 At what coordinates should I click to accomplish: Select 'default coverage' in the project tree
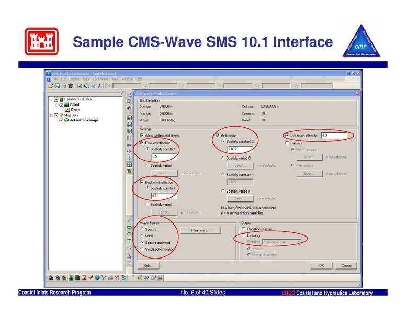(84, 120)
